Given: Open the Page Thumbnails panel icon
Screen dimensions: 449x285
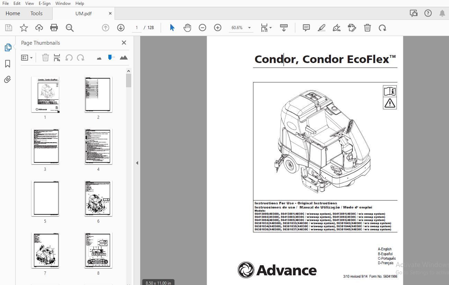Looking at the screenshot, I should coord(8,47).
